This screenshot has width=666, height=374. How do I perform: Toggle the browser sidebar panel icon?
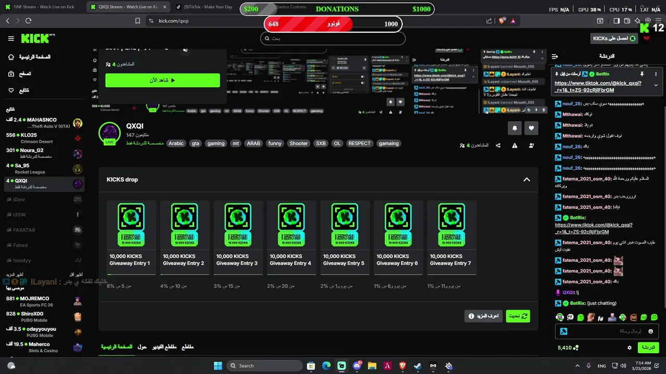(x=617, y=21)
